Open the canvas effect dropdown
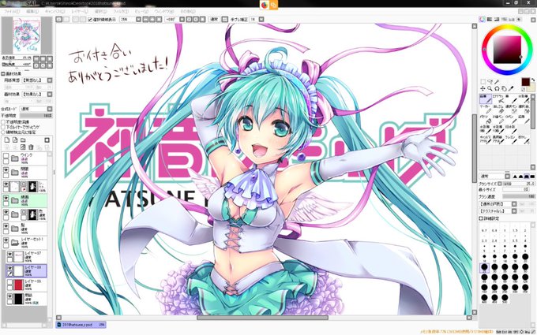This screenshot has width=537, height=335. click(x=50, y=94)
